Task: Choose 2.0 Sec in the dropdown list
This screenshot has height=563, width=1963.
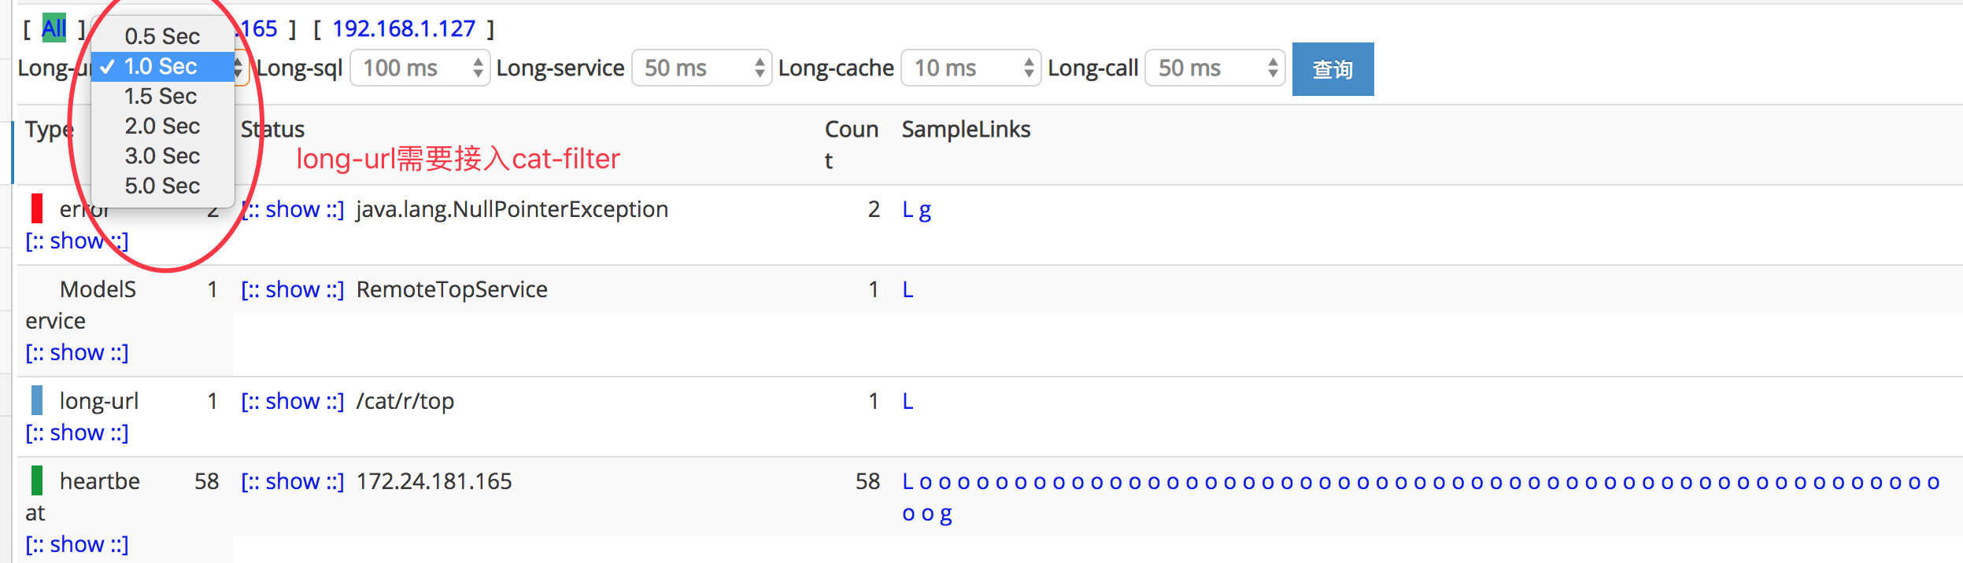Action: tap(162, 126)
